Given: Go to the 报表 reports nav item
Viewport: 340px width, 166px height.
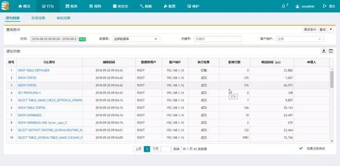Looking at the screenshot, I should [x=71, y=6].
